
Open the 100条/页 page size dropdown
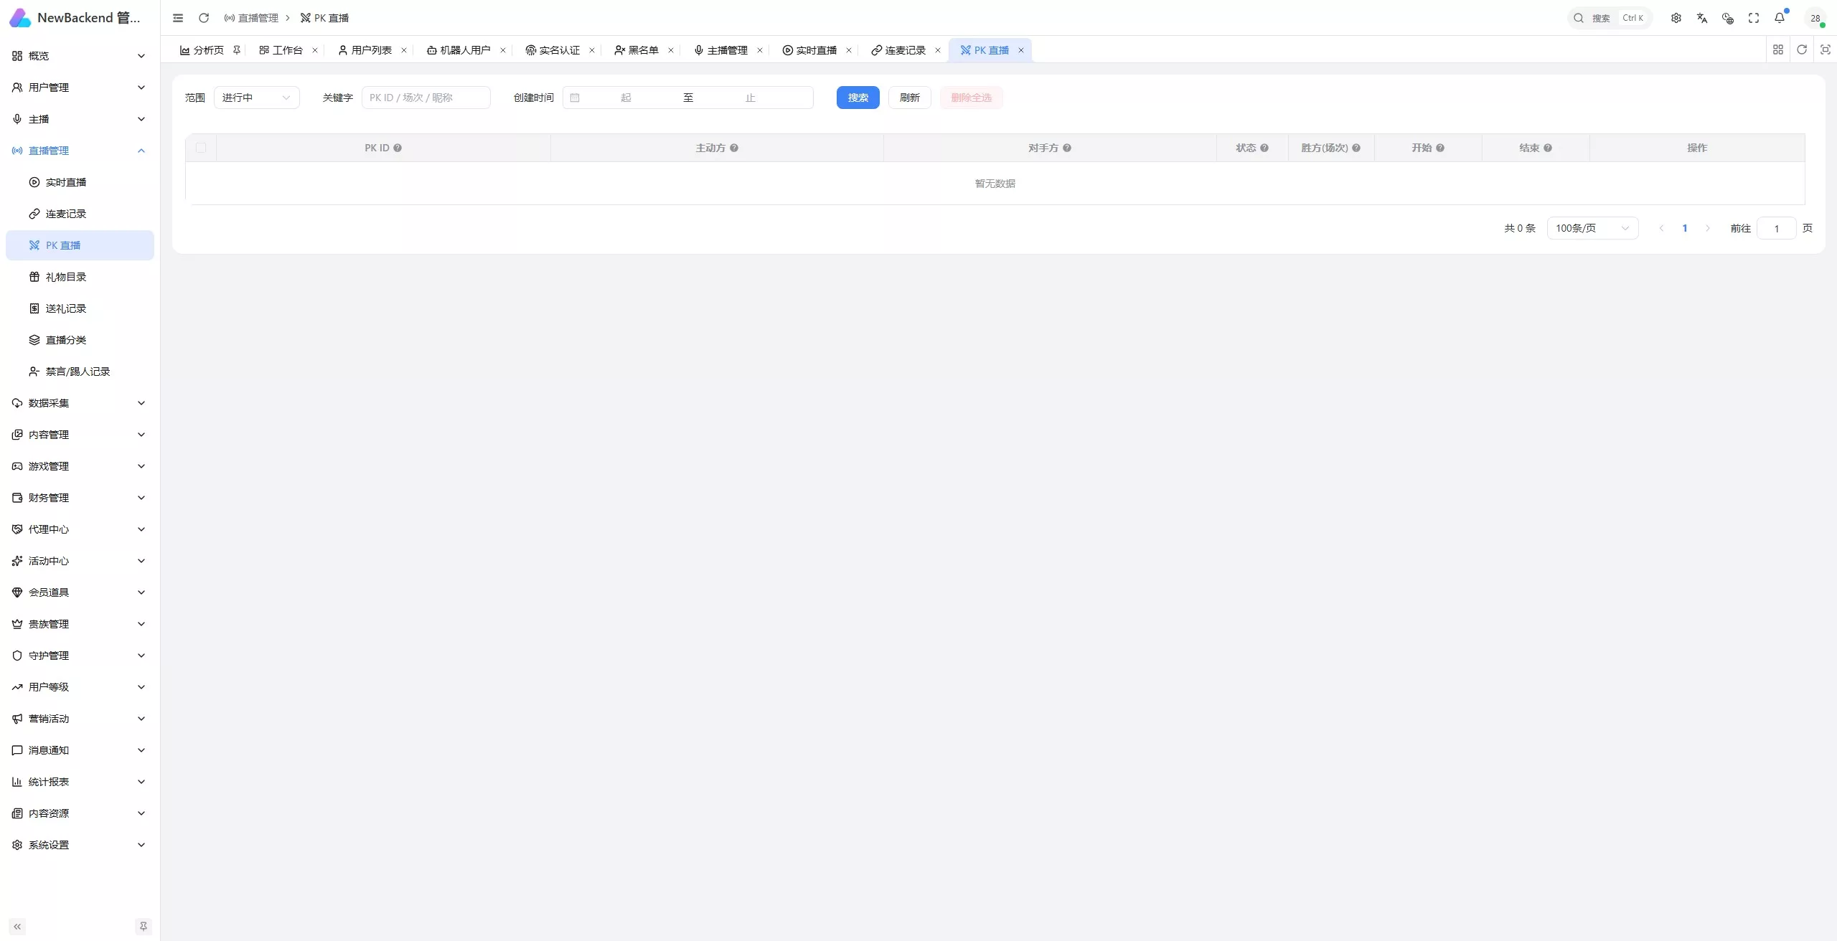tap(1593, 228)
